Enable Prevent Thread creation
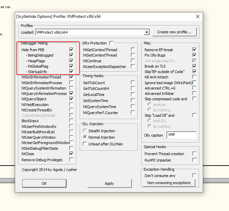Image resolution: width=229 pixels, height=211 pixels. click(194, 153)
